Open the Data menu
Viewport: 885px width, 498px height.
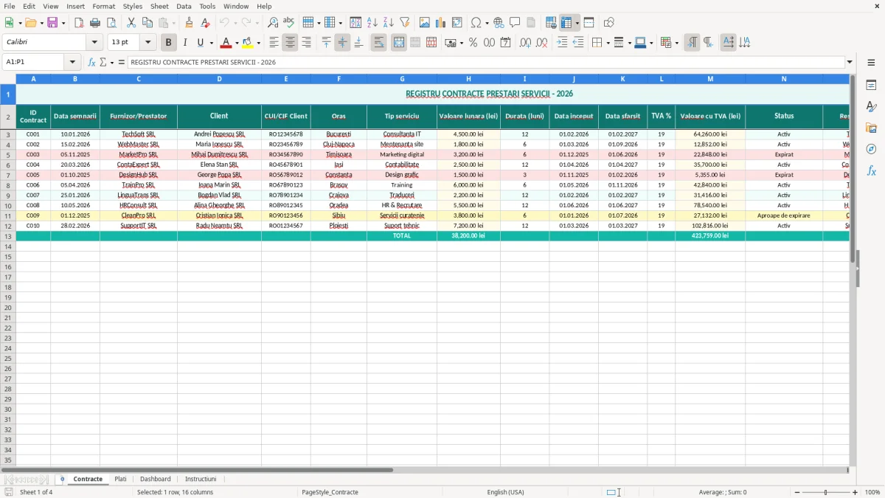(184, 6)
